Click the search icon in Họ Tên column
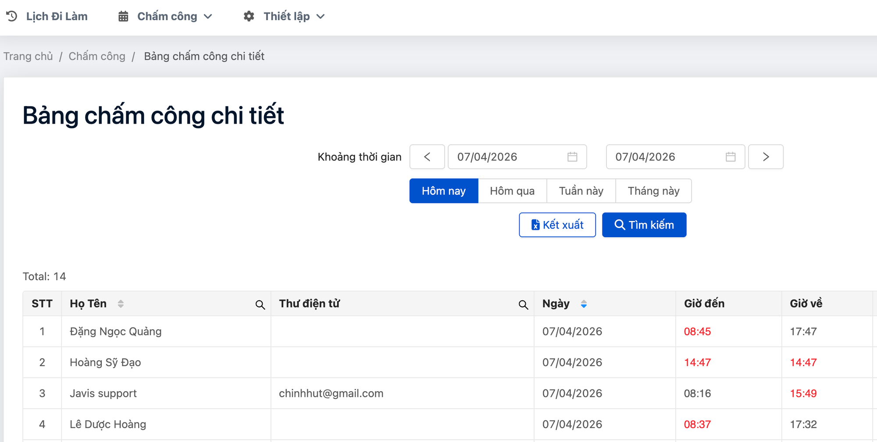 pyautogui.click(x=260, y=305)
